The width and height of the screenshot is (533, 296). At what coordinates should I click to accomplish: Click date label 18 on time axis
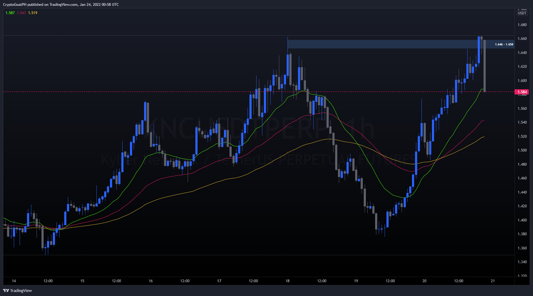click(288, 281)
